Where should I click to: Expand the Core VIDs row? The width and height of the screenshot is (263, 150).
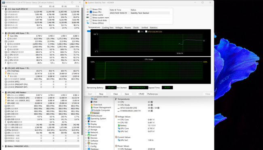pyautogui.click(x=6, y=36)
